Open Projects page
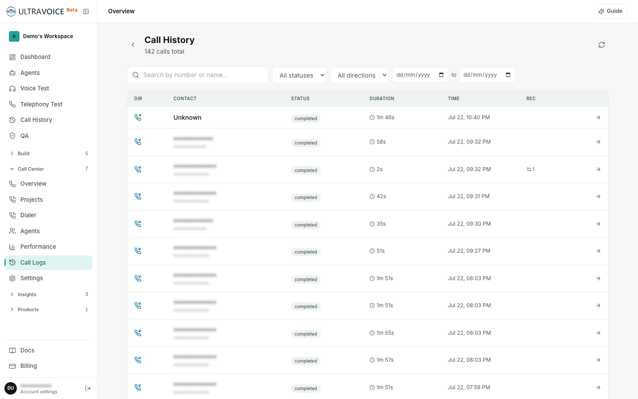Screen dimensions: 638x399 (x=48, y=199)
